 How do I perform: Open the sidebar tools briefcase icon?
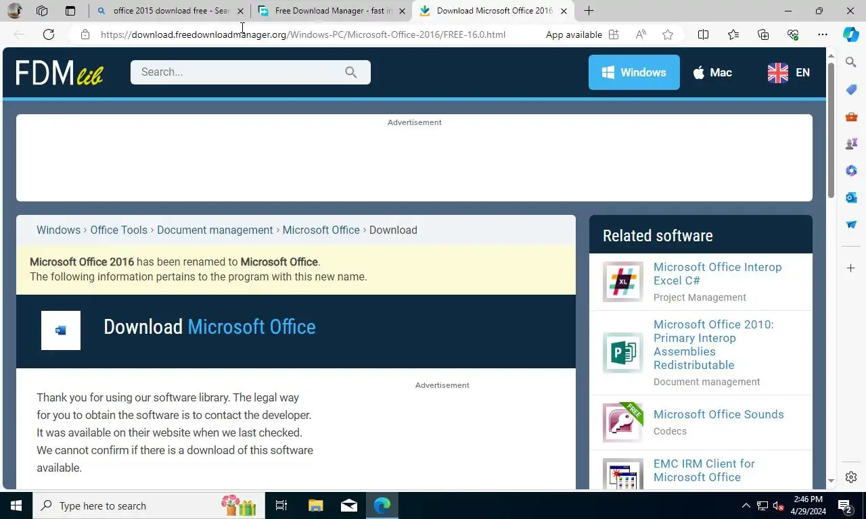click(x=851, y=117)
